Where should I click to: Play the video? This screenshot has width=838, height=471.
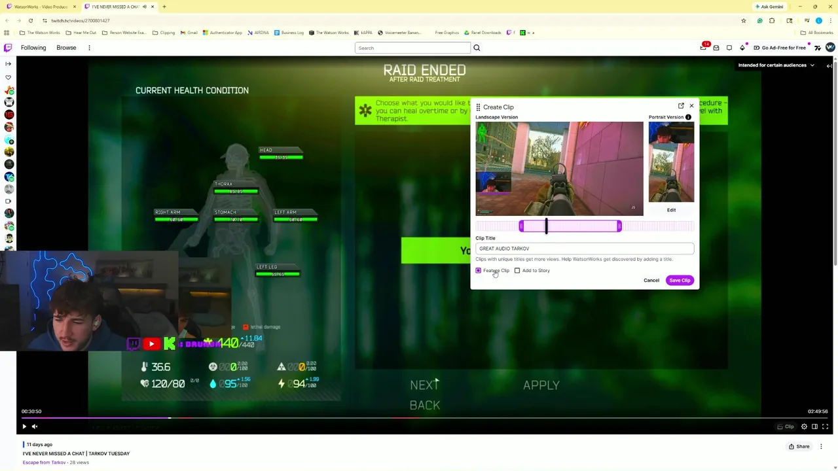24,427
